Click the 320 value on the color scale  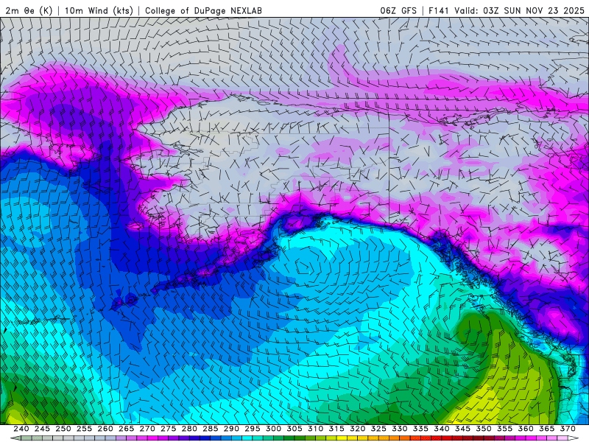point(358,429)
